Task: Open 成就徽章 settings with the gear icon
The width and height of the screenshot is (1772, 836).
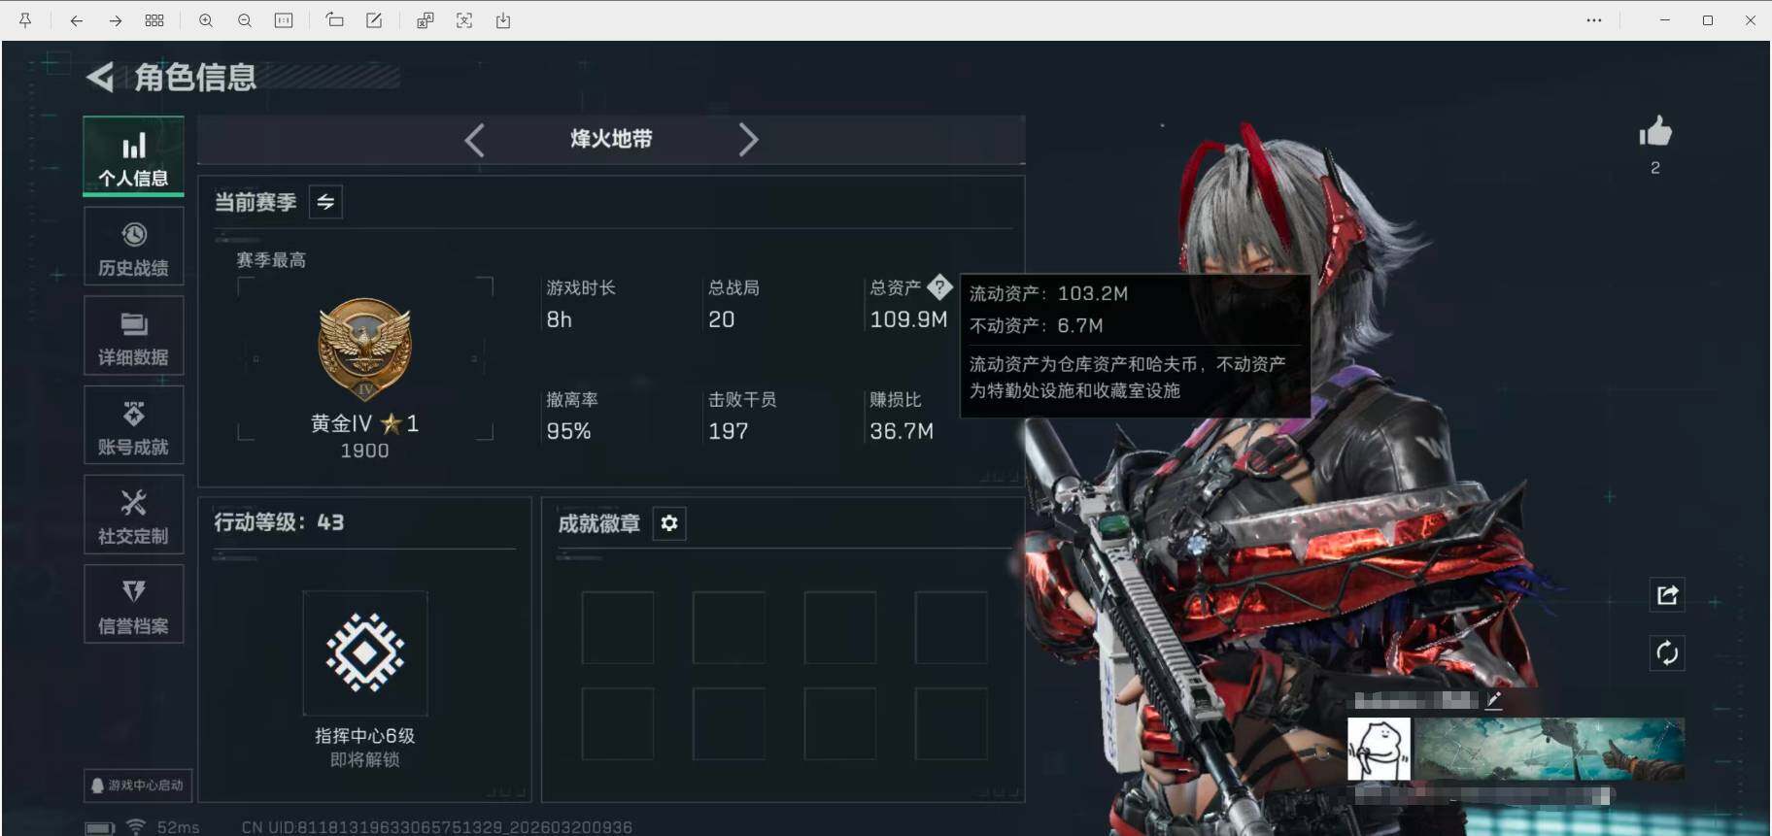Action: coord(669,523)
